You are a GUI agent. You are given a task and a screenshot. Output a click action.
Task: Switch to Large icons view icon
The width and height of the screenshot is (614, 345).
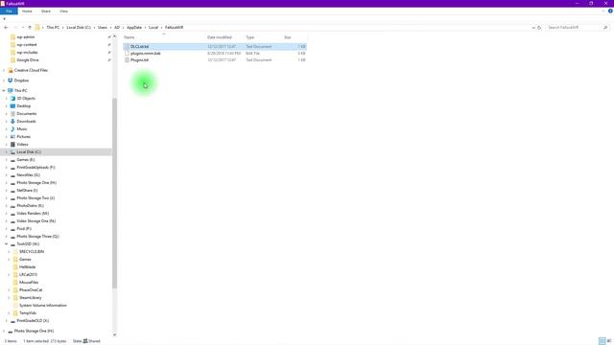coord(609,341)
